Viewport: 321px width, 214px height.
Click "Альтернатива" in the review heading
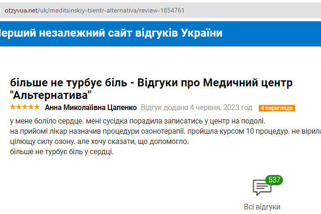click(x=51, y=96)
